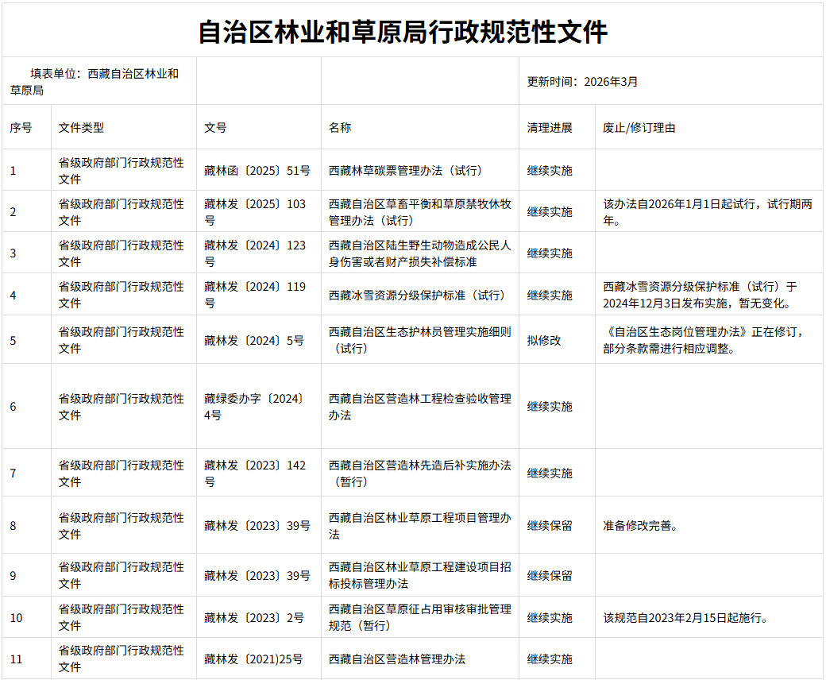
Task: Click the 西藏自治区营造林先造后补实施办法（暂行） cell
Action: point(419,473)
